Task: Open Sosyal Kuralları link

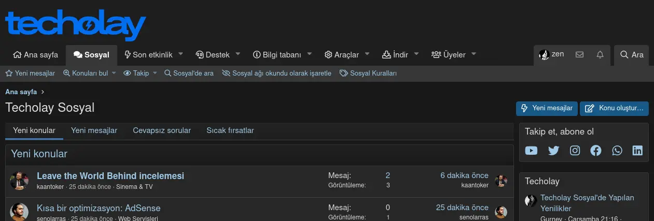Action: [368, 73]
